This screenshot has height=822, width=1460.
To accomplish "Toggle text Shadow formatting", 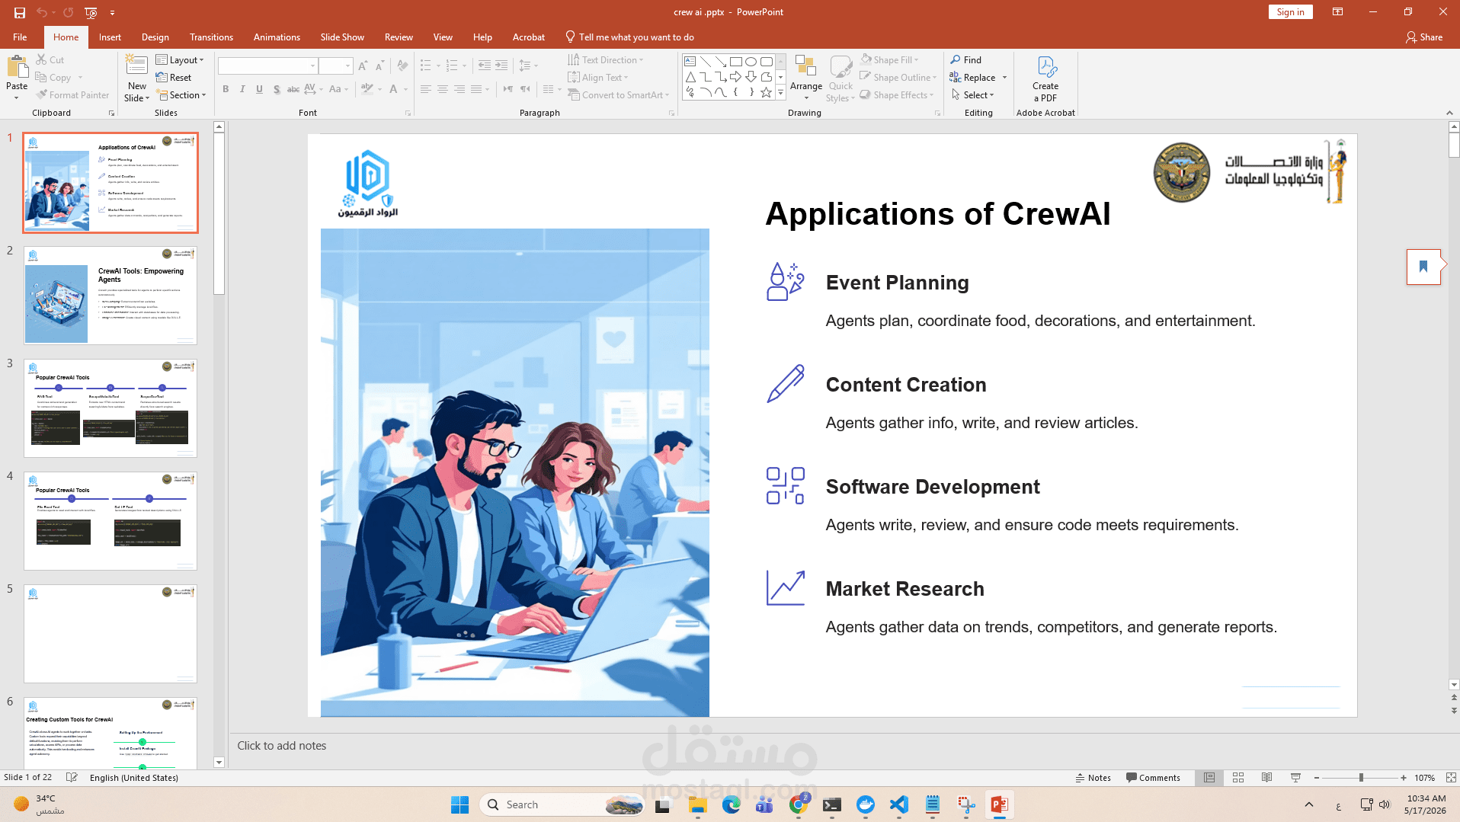I will (276, 89).
